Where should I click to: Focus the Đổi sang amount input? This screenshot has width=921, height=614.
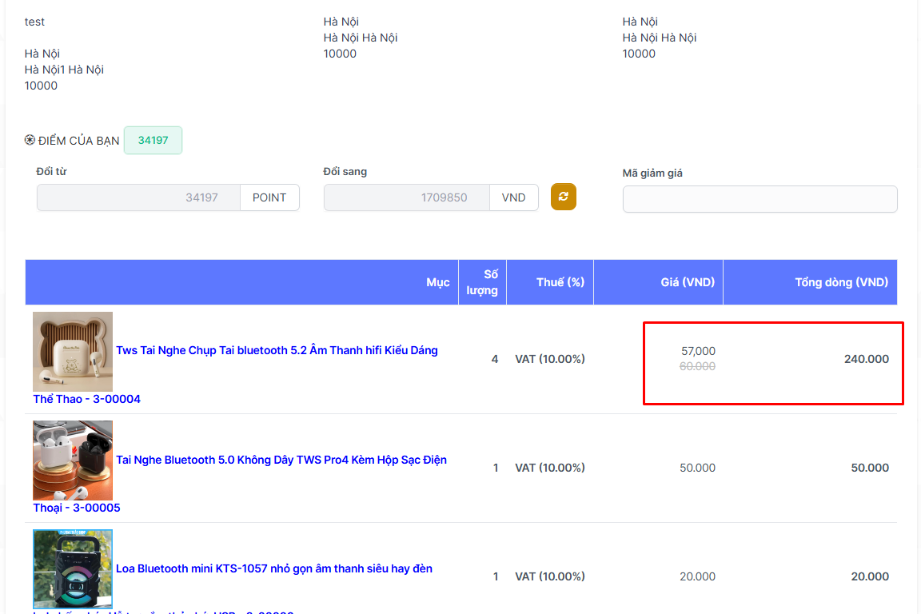406,197
